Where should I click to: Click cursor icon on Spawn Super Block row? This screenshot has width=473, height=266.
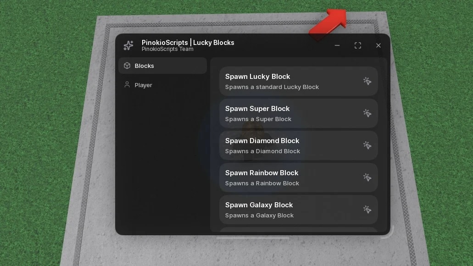pyautogui.click(x=367, y=113)
